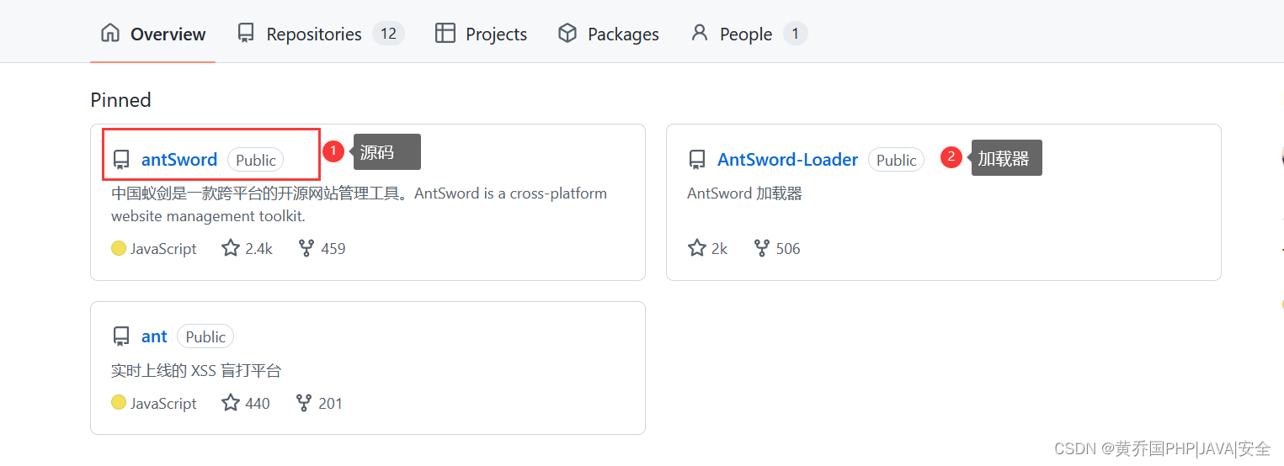Open the antSword repository link
1284x466 pixels.
tap(179, 160)
